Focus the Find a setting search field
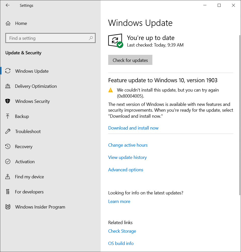 click(x=50, y=38)
